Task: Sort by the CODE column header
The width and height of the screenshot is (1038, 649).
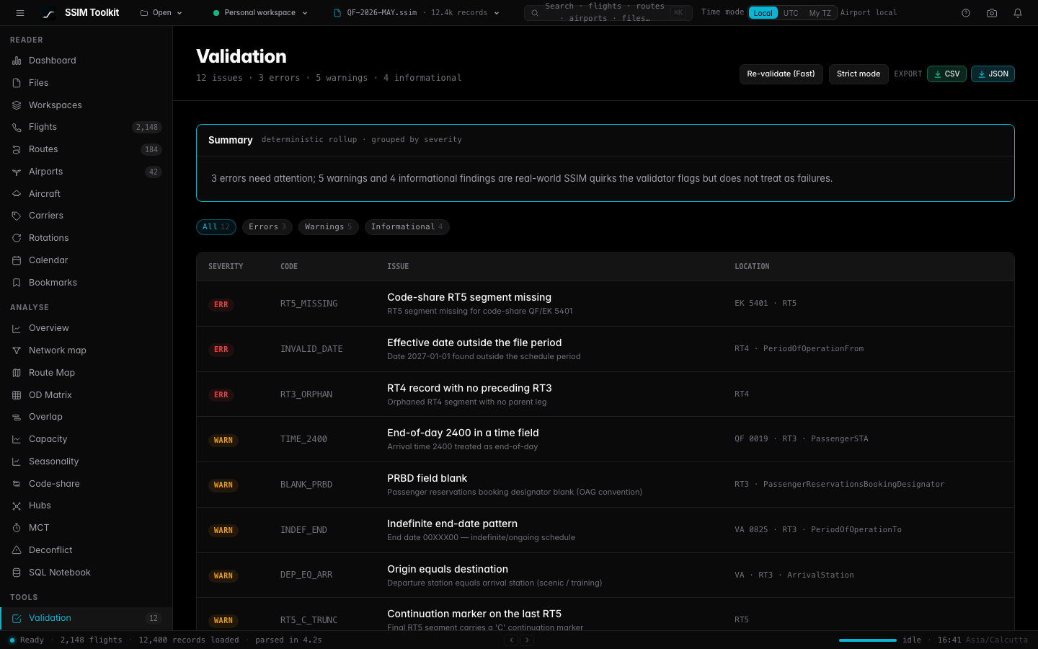Action: tap(289, 267)
